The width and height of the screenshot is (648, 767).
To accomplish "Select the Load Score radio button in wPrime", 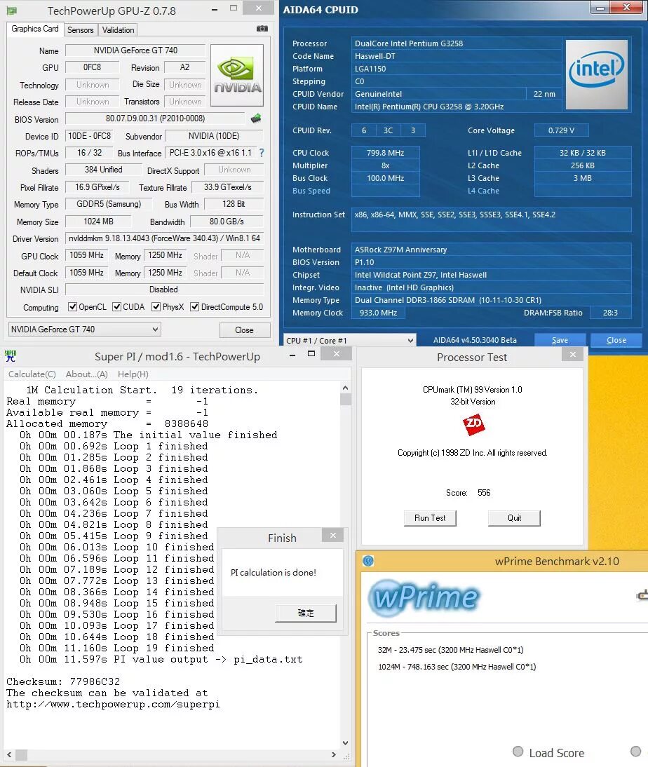I will click(x=518, y=752).
